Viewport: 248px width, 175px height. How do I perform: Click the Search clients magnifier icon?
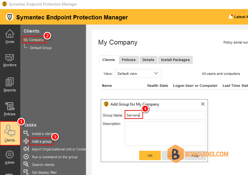pos(26,164)
